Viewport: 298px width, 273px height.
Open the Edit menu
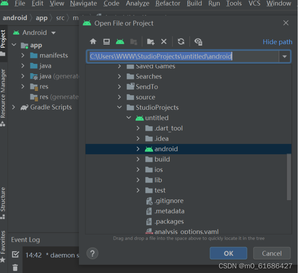point(37,4)
